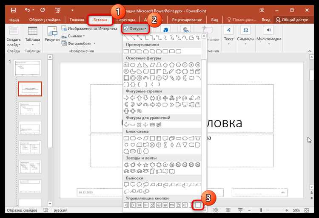Choose the multiply equation shape
Viewport: 319px width, 218px height.
(139, 125)
